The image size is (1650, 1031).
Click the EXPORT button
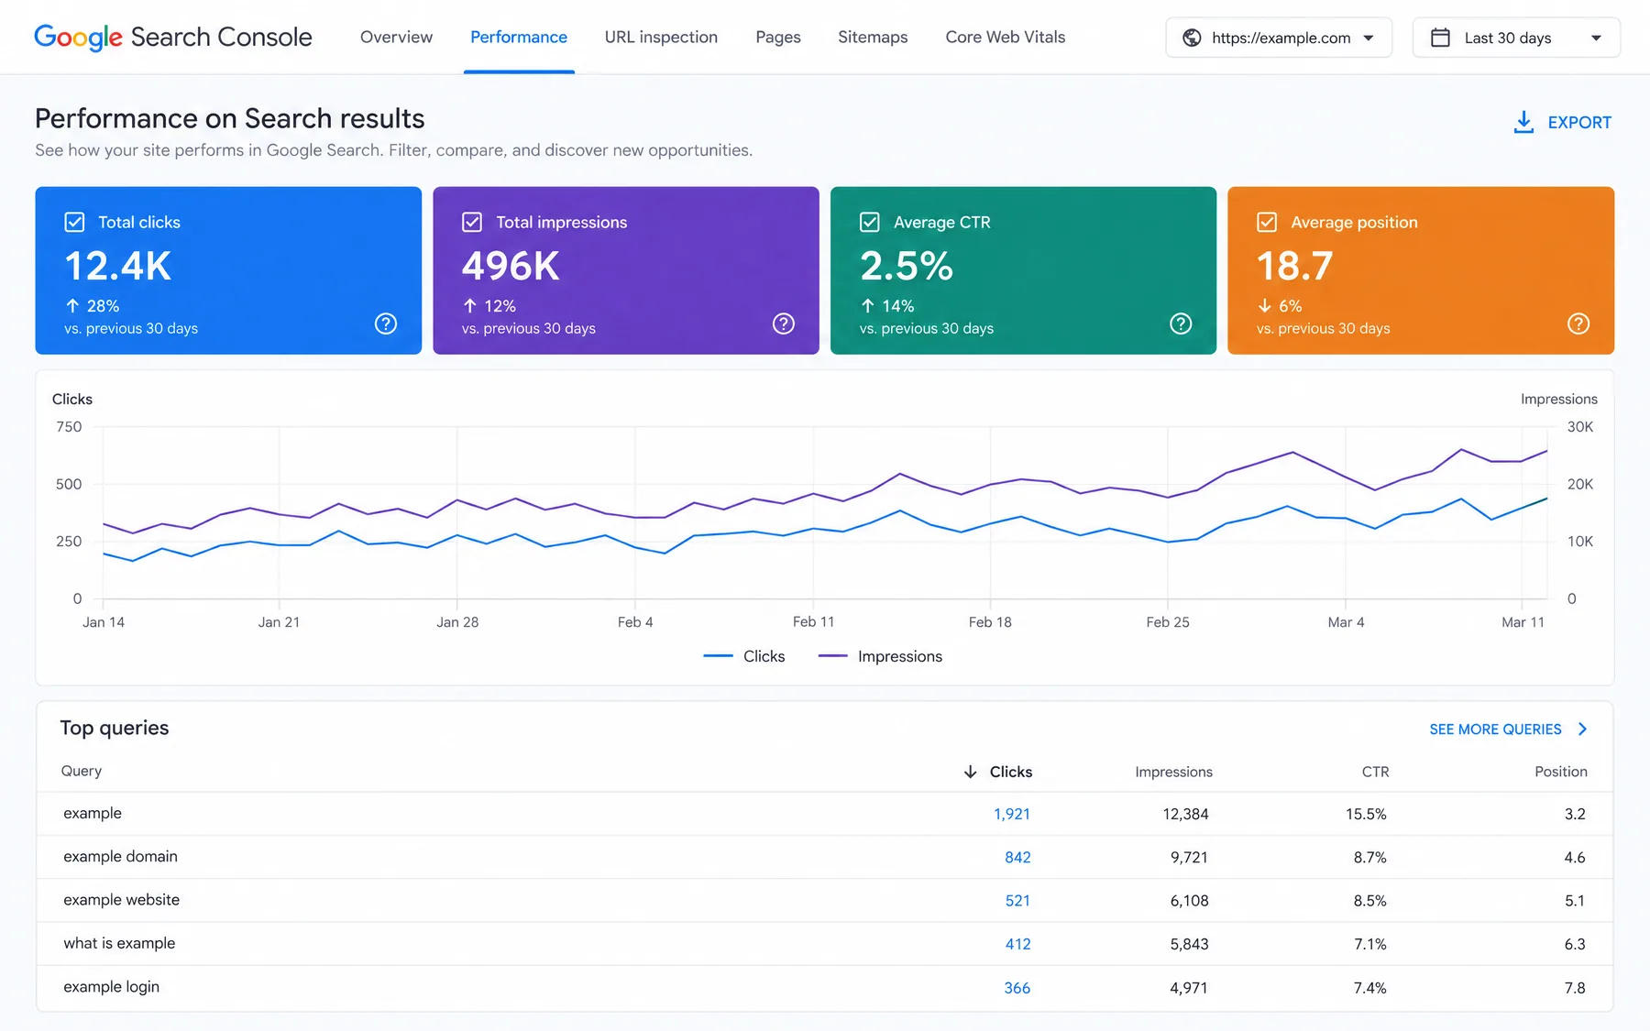(1562, 122)
